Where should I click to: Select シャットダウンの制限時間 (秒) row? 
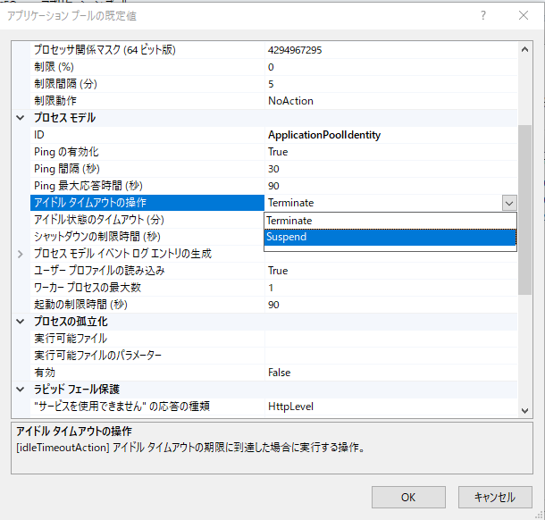[147, 237]
